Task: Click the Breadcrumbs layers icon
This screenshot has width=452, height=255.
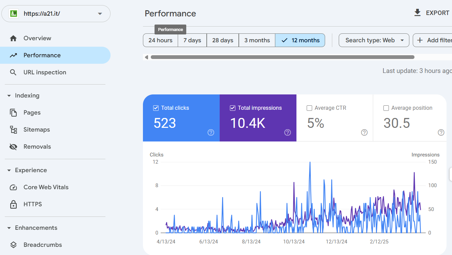Action: [13, 245]
